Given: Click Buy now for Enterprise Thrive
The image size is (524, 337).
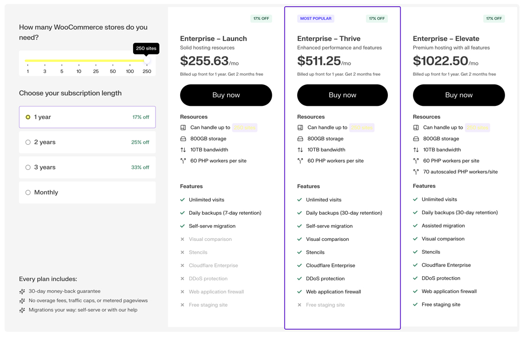Looking at the screenshot, I should (342, 95).
